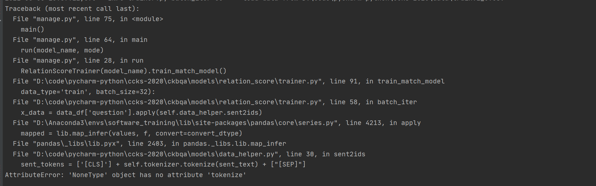Click the 'main()' call line
This screenshot has width=596, height=186.
(x=32, y=30)
